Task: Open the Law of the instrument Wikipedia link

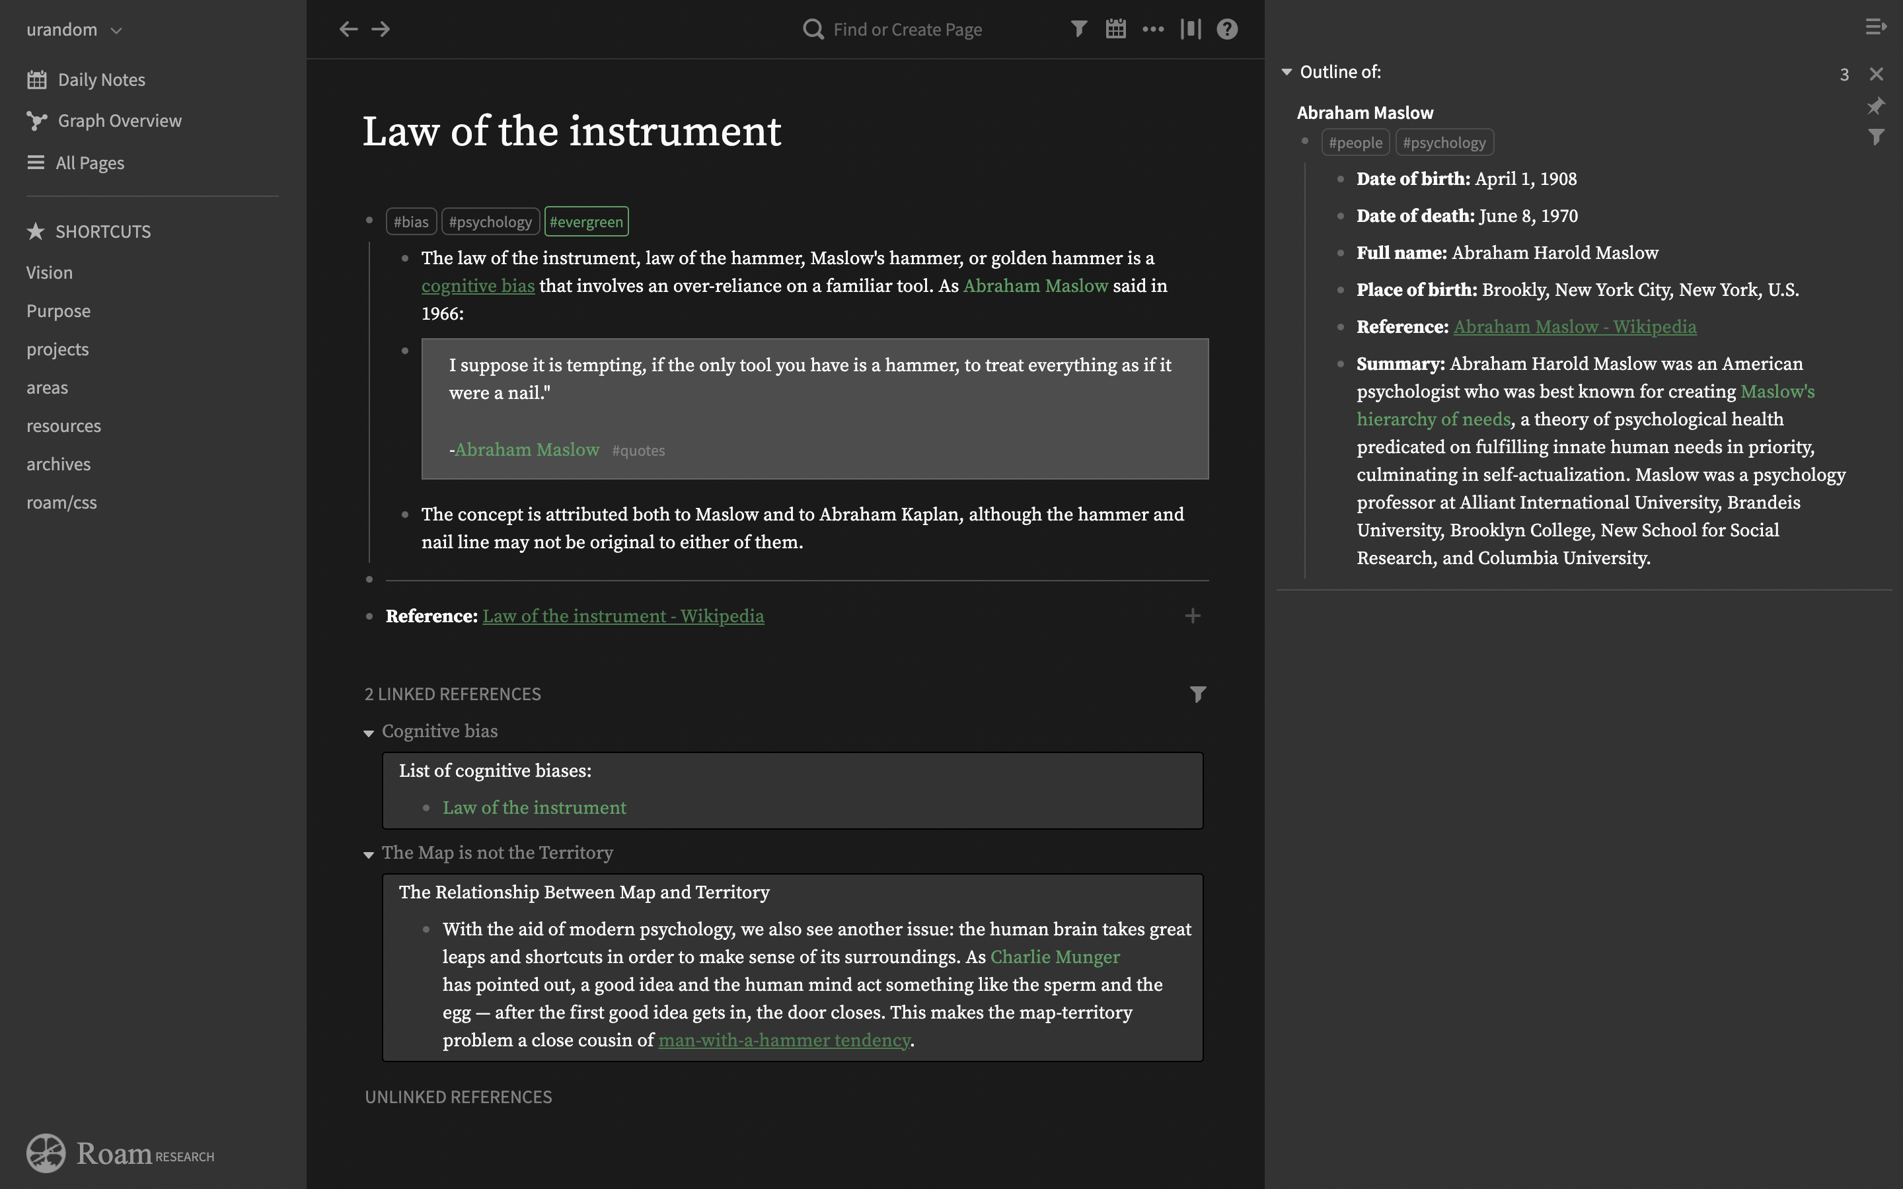Action: [623, 616]
